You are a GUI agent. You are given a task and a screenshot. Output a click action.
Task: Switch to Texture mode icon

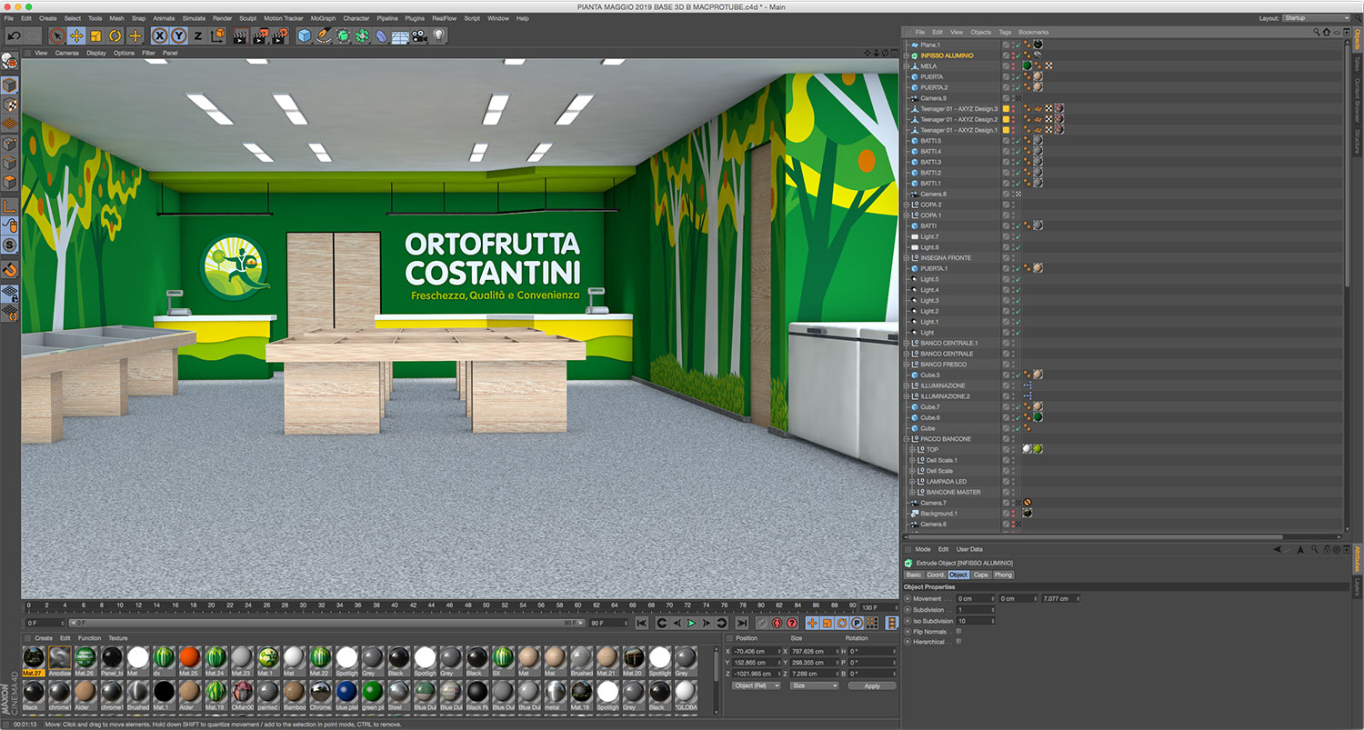click(9, 105)
